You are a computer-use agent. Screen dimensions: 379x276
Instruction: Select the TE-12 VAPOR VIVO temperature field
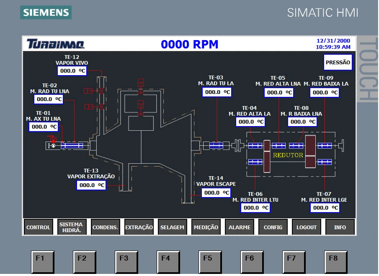pos(72,71)
